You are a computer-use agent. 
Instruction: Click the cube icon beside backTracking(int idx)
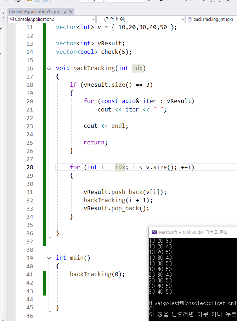[x=190, y=19]
